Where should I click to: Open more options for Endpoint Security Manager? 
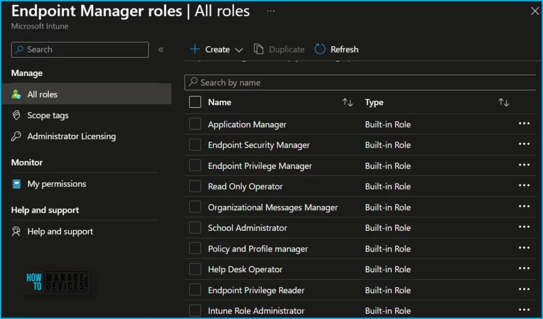point(524,144)
